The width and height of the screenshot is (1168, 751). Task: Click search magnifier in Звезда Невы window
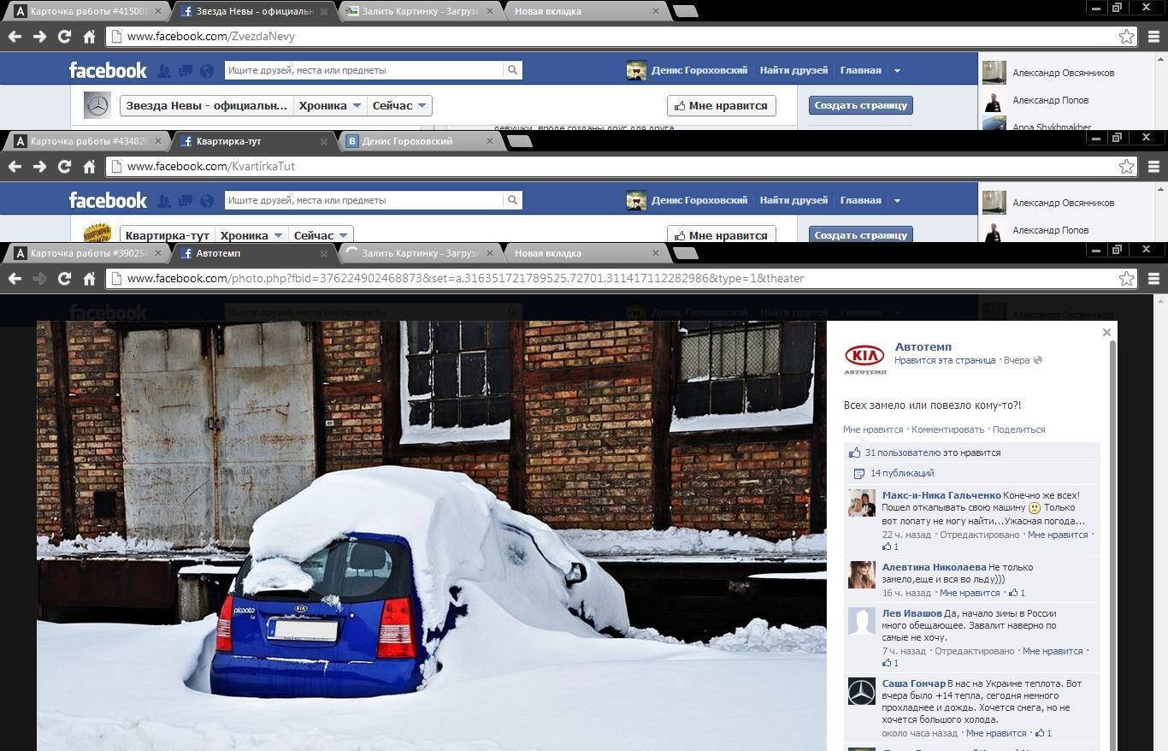[x=512, y=70]
